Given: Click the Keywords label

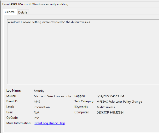Looking at the screenshot, I should [x=81, y=107].
